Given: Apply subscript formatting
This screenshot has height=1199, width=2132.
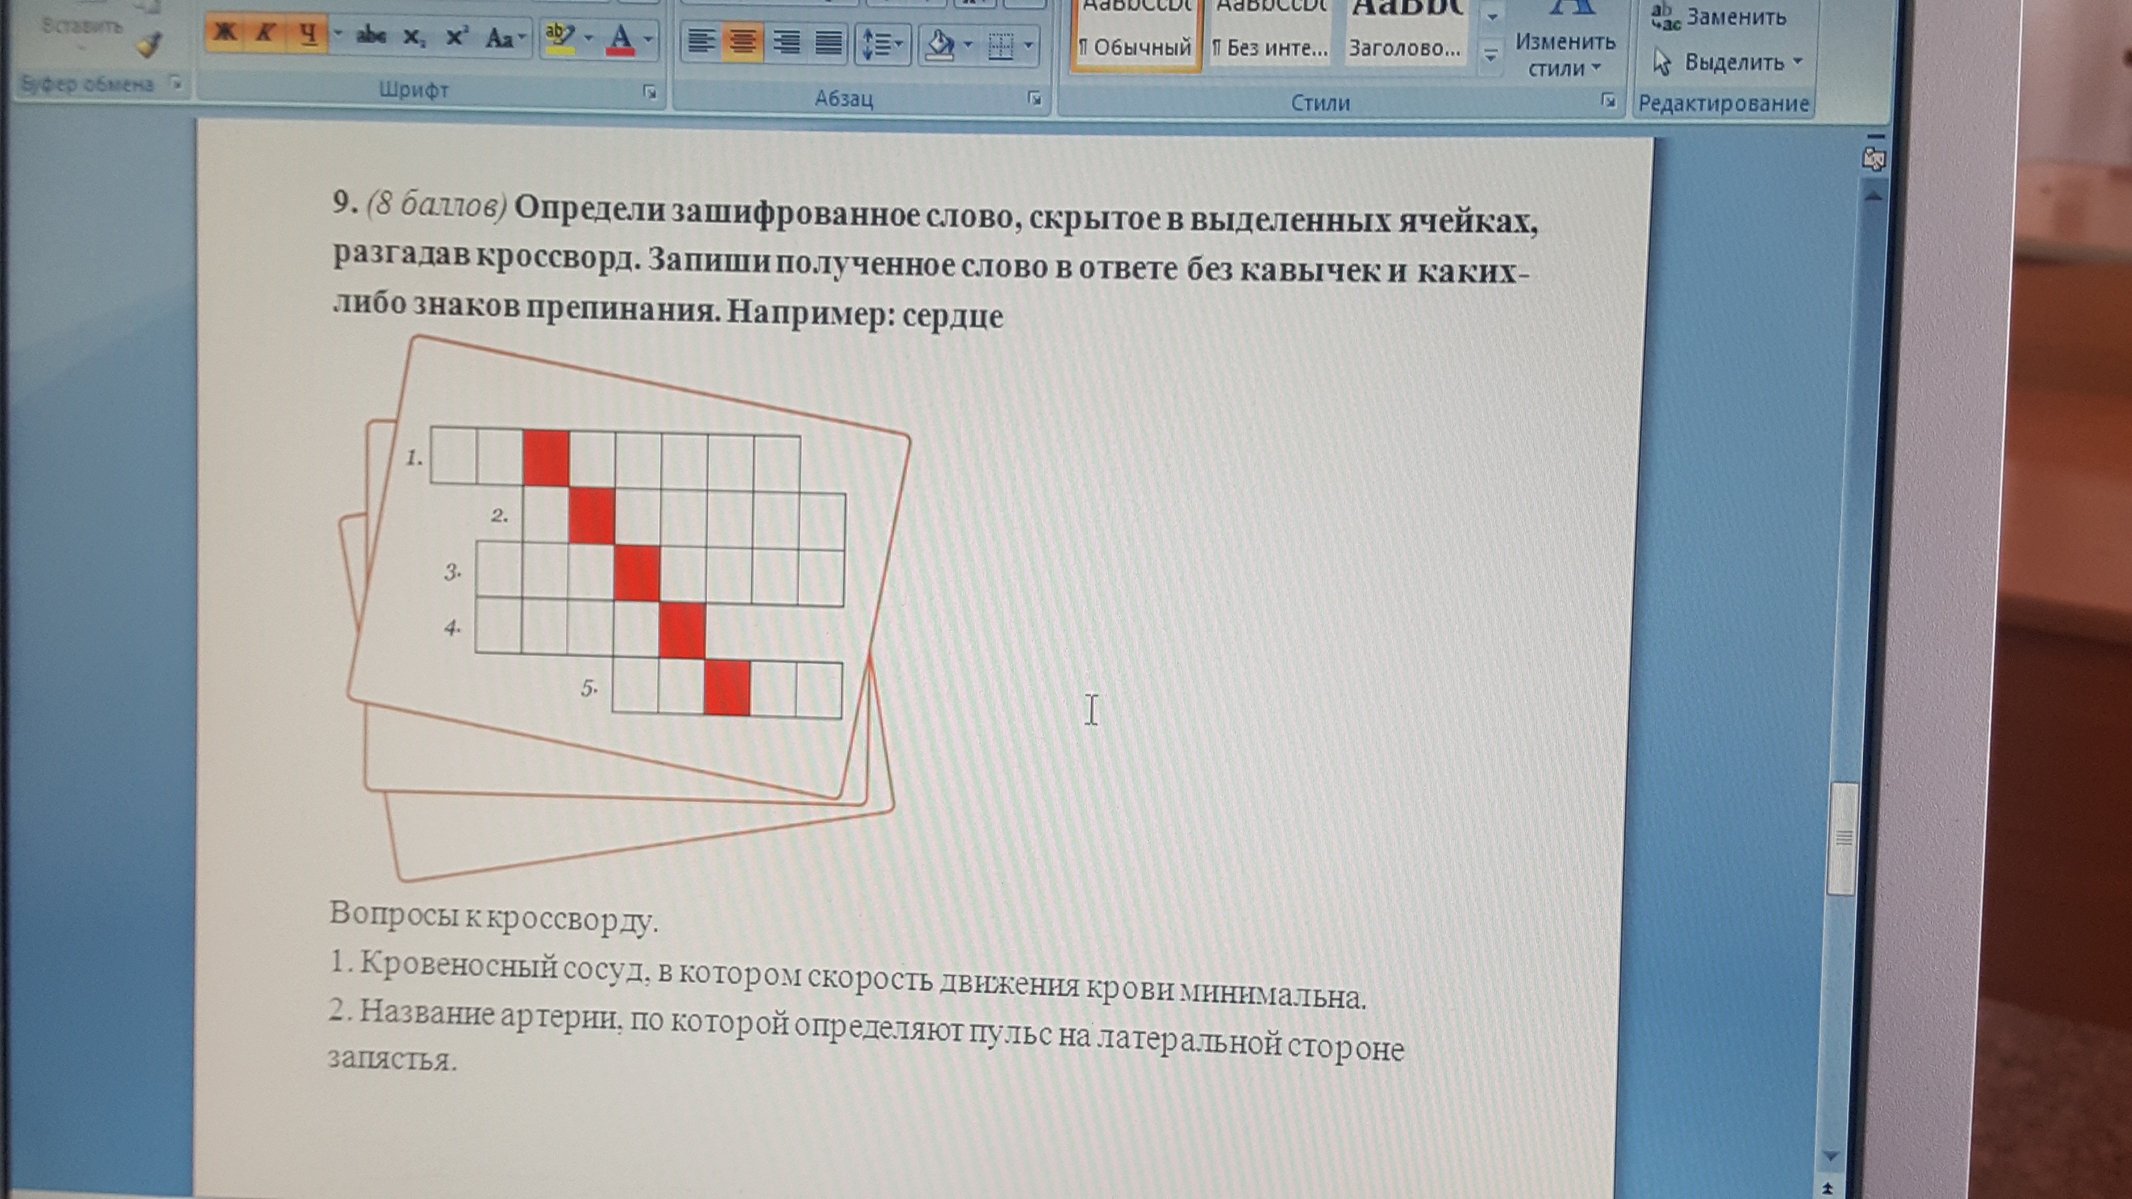Looking at the screenshot, I should pyautogui.click(x=414, y=37).
